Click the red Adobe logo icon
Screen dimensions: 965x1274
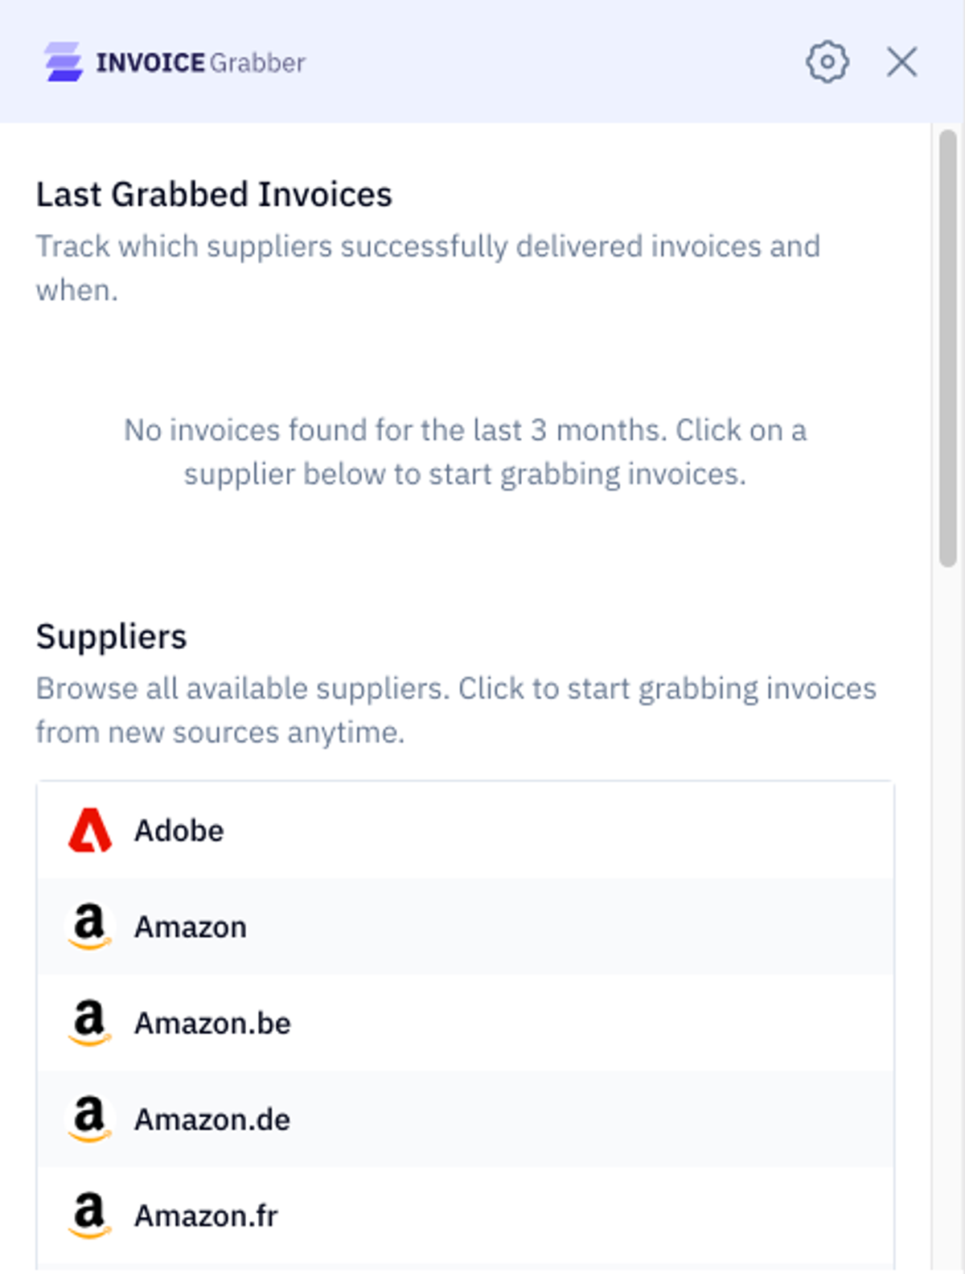click(x=89, y=830)
